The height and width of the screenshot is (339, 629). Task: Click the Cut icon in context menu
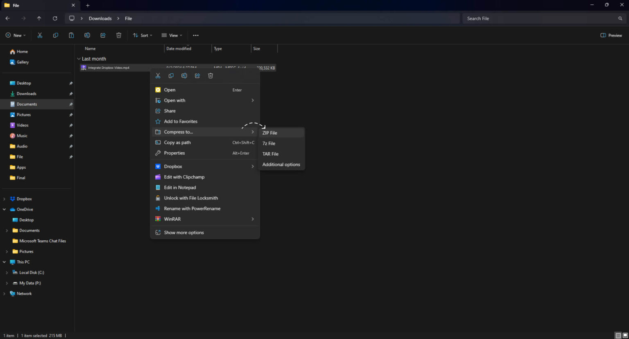158,76
